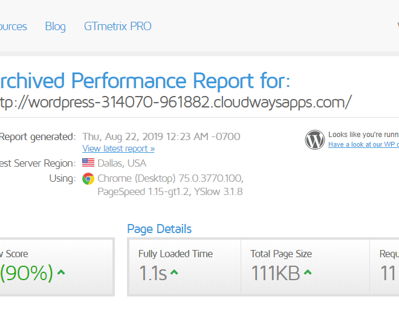Open the 'Have a look at our WP' link
This screenshot has height=317, width=399.
point(363,144)
